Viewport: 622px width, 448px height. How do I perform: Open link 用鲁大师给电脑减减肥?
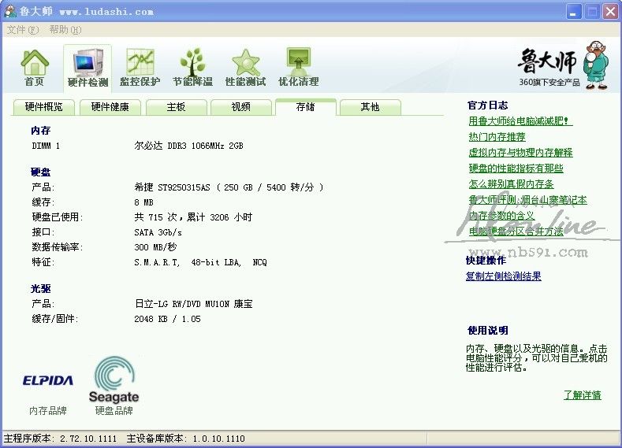tap(520, 120)
